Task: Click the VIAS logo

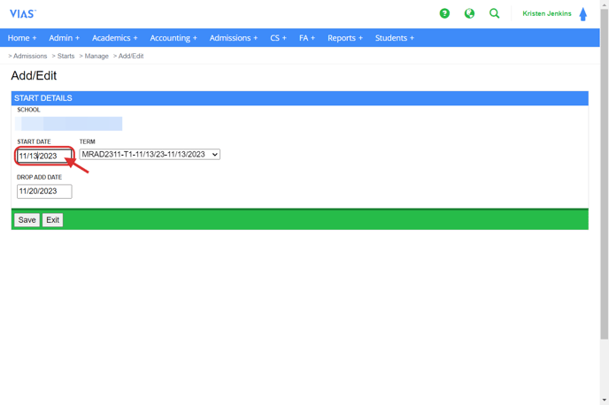Action: 22,14
